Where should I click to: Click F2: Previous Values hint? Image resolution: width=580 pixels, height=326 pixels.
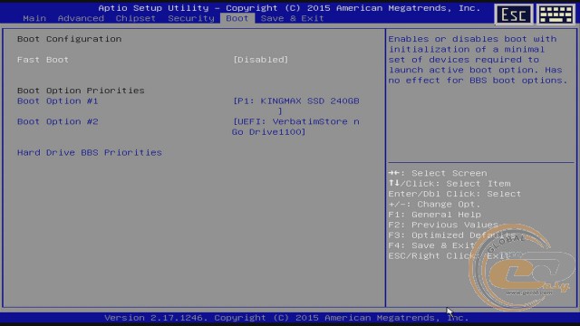(443, 225)
